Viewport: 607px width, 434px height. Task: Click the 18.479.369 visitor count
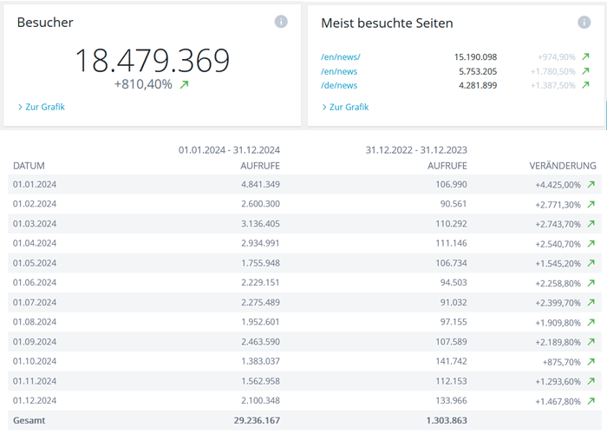152,61
